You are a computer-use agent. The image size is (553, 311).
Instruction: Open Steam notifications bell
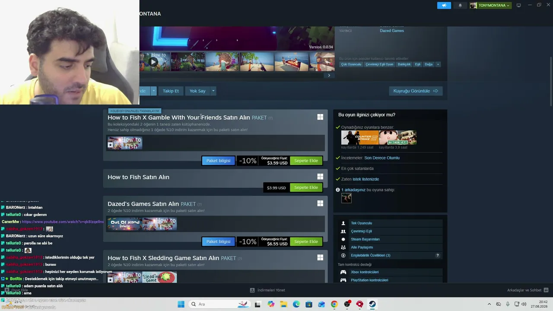(460, 5)
